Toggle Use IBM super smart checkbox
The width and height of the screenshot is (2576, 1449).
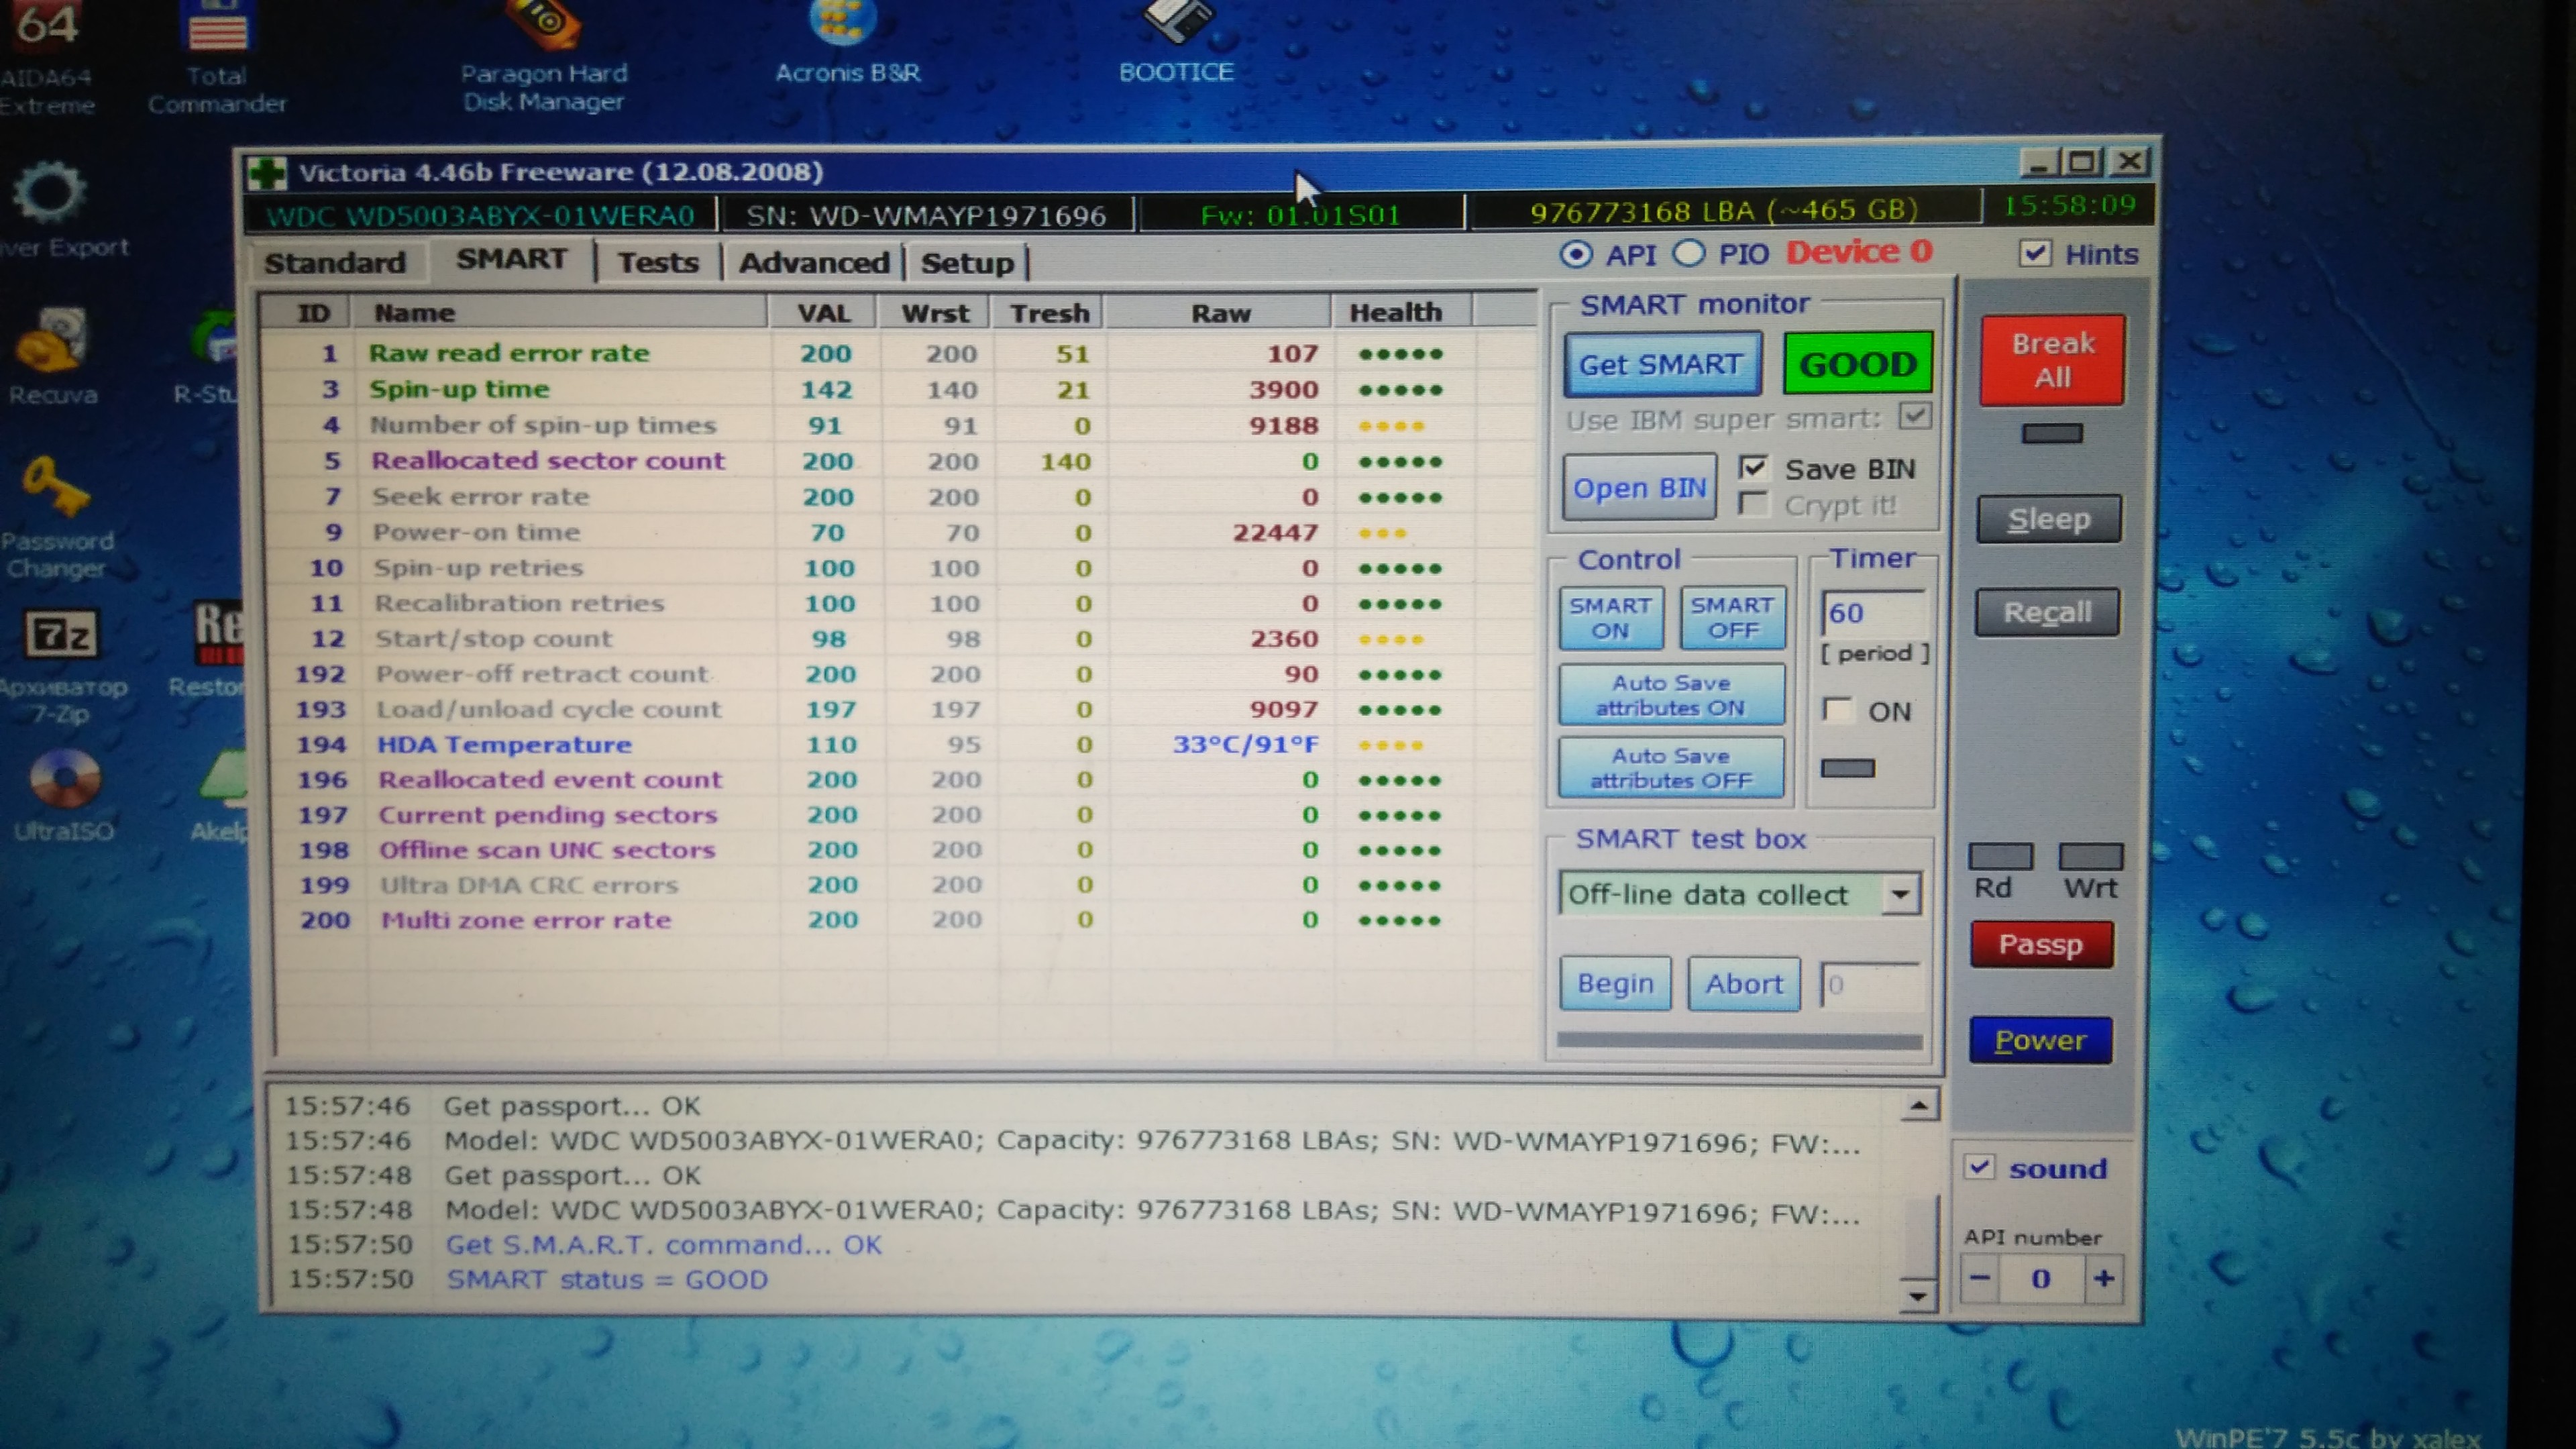point(1914,416)
